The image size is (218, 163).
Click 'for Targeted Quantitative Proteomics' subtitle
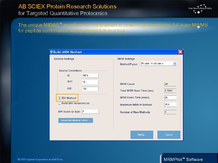63,13
